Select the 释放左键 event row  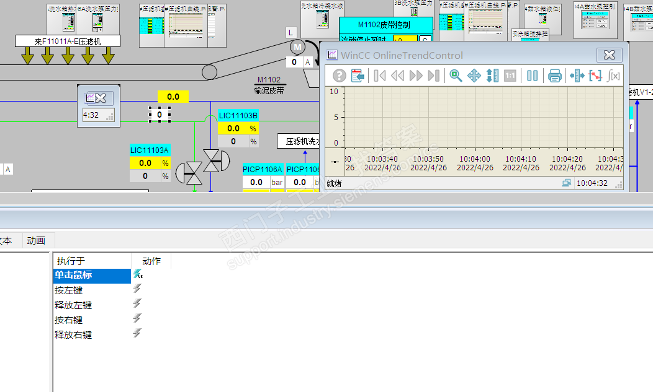(92, 305)
